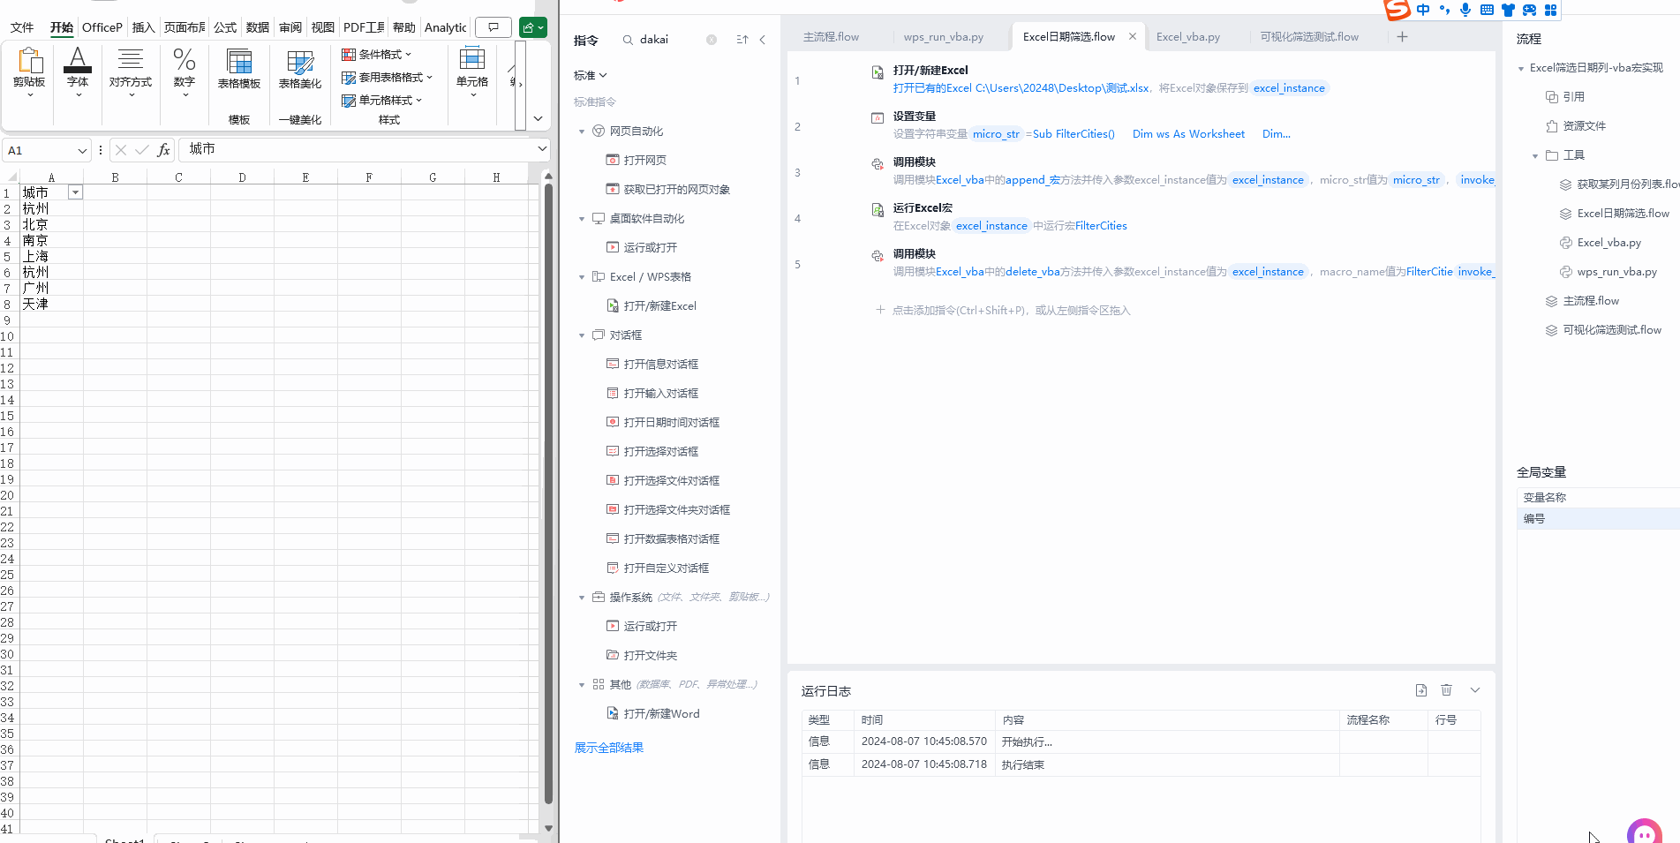Viewport: 1680px width, 843px height.
Task: Open the 条件格式 dropdown
Action: click(x=377, y=54)
